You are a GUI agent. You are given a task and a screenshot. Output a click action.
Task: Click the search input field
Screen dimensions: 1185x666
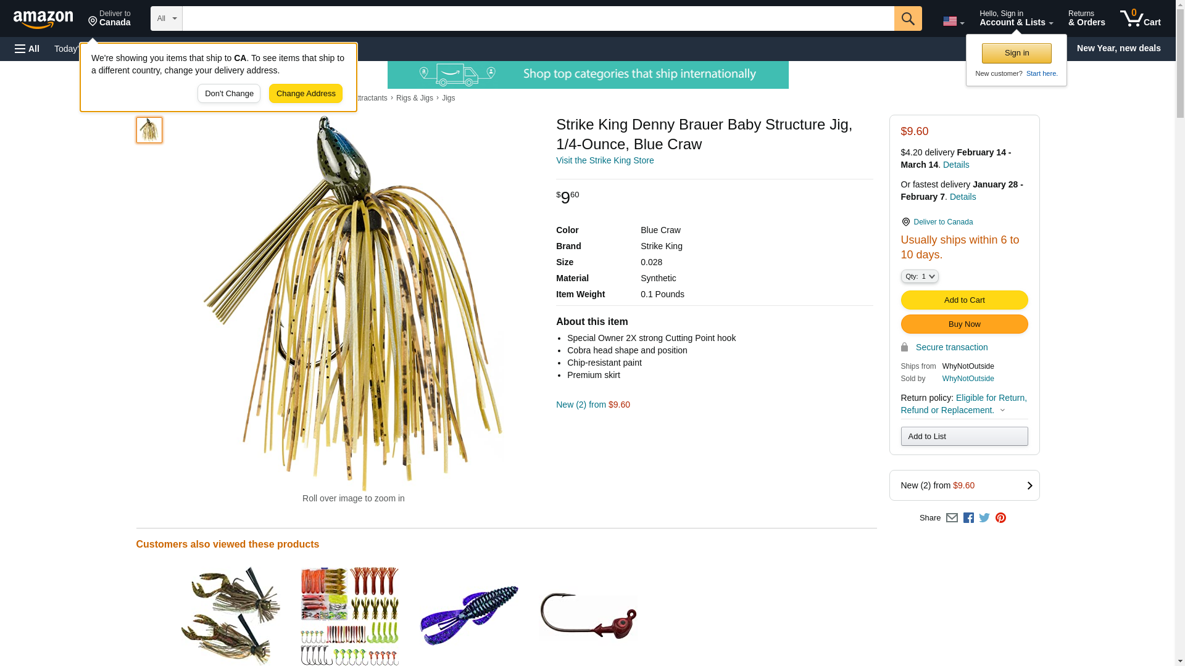point(538,18)
